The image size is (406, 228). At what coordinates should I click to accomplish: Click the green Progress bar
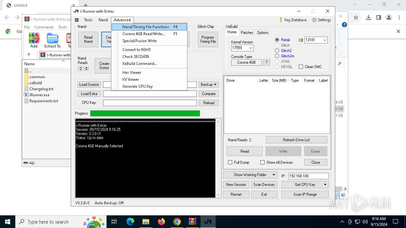coord(145,113)
